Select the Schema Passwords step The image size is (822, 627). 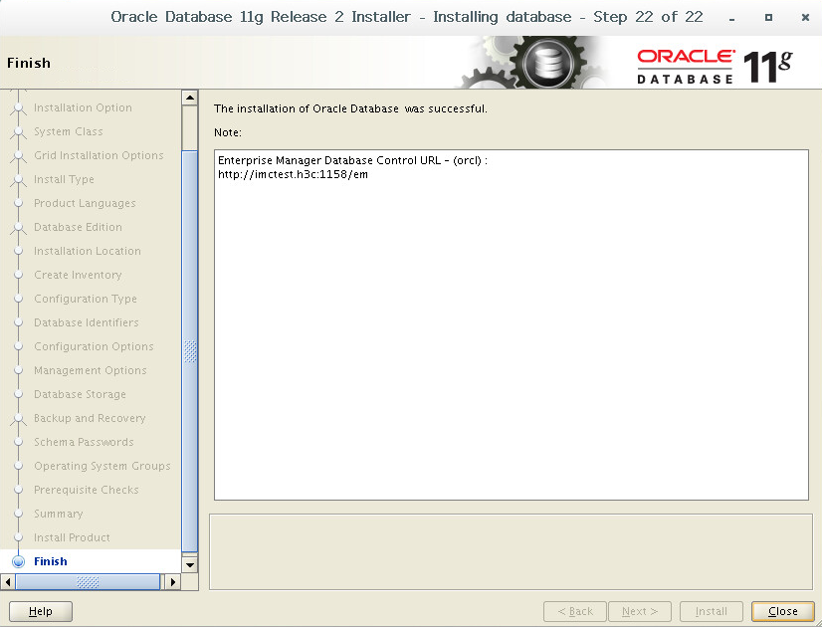click(x=84, y=442)
